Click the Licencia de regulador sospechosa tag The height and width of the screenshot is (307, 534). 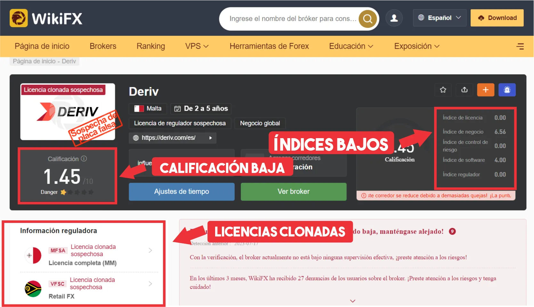coord(180,123)
